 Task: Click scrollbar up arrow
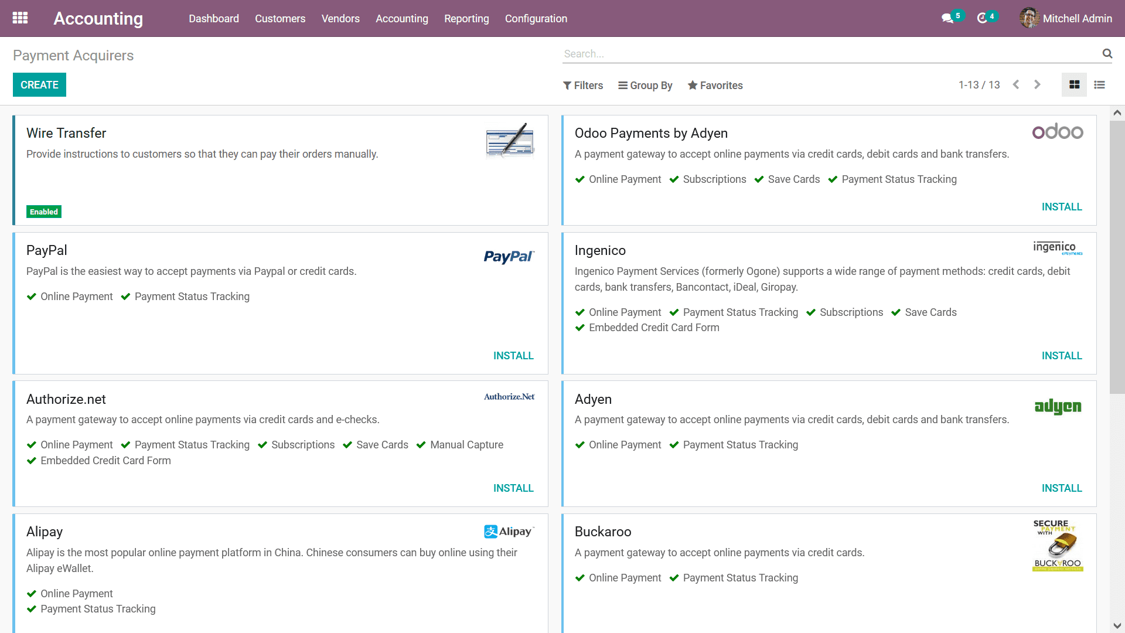coord(1117,113)
